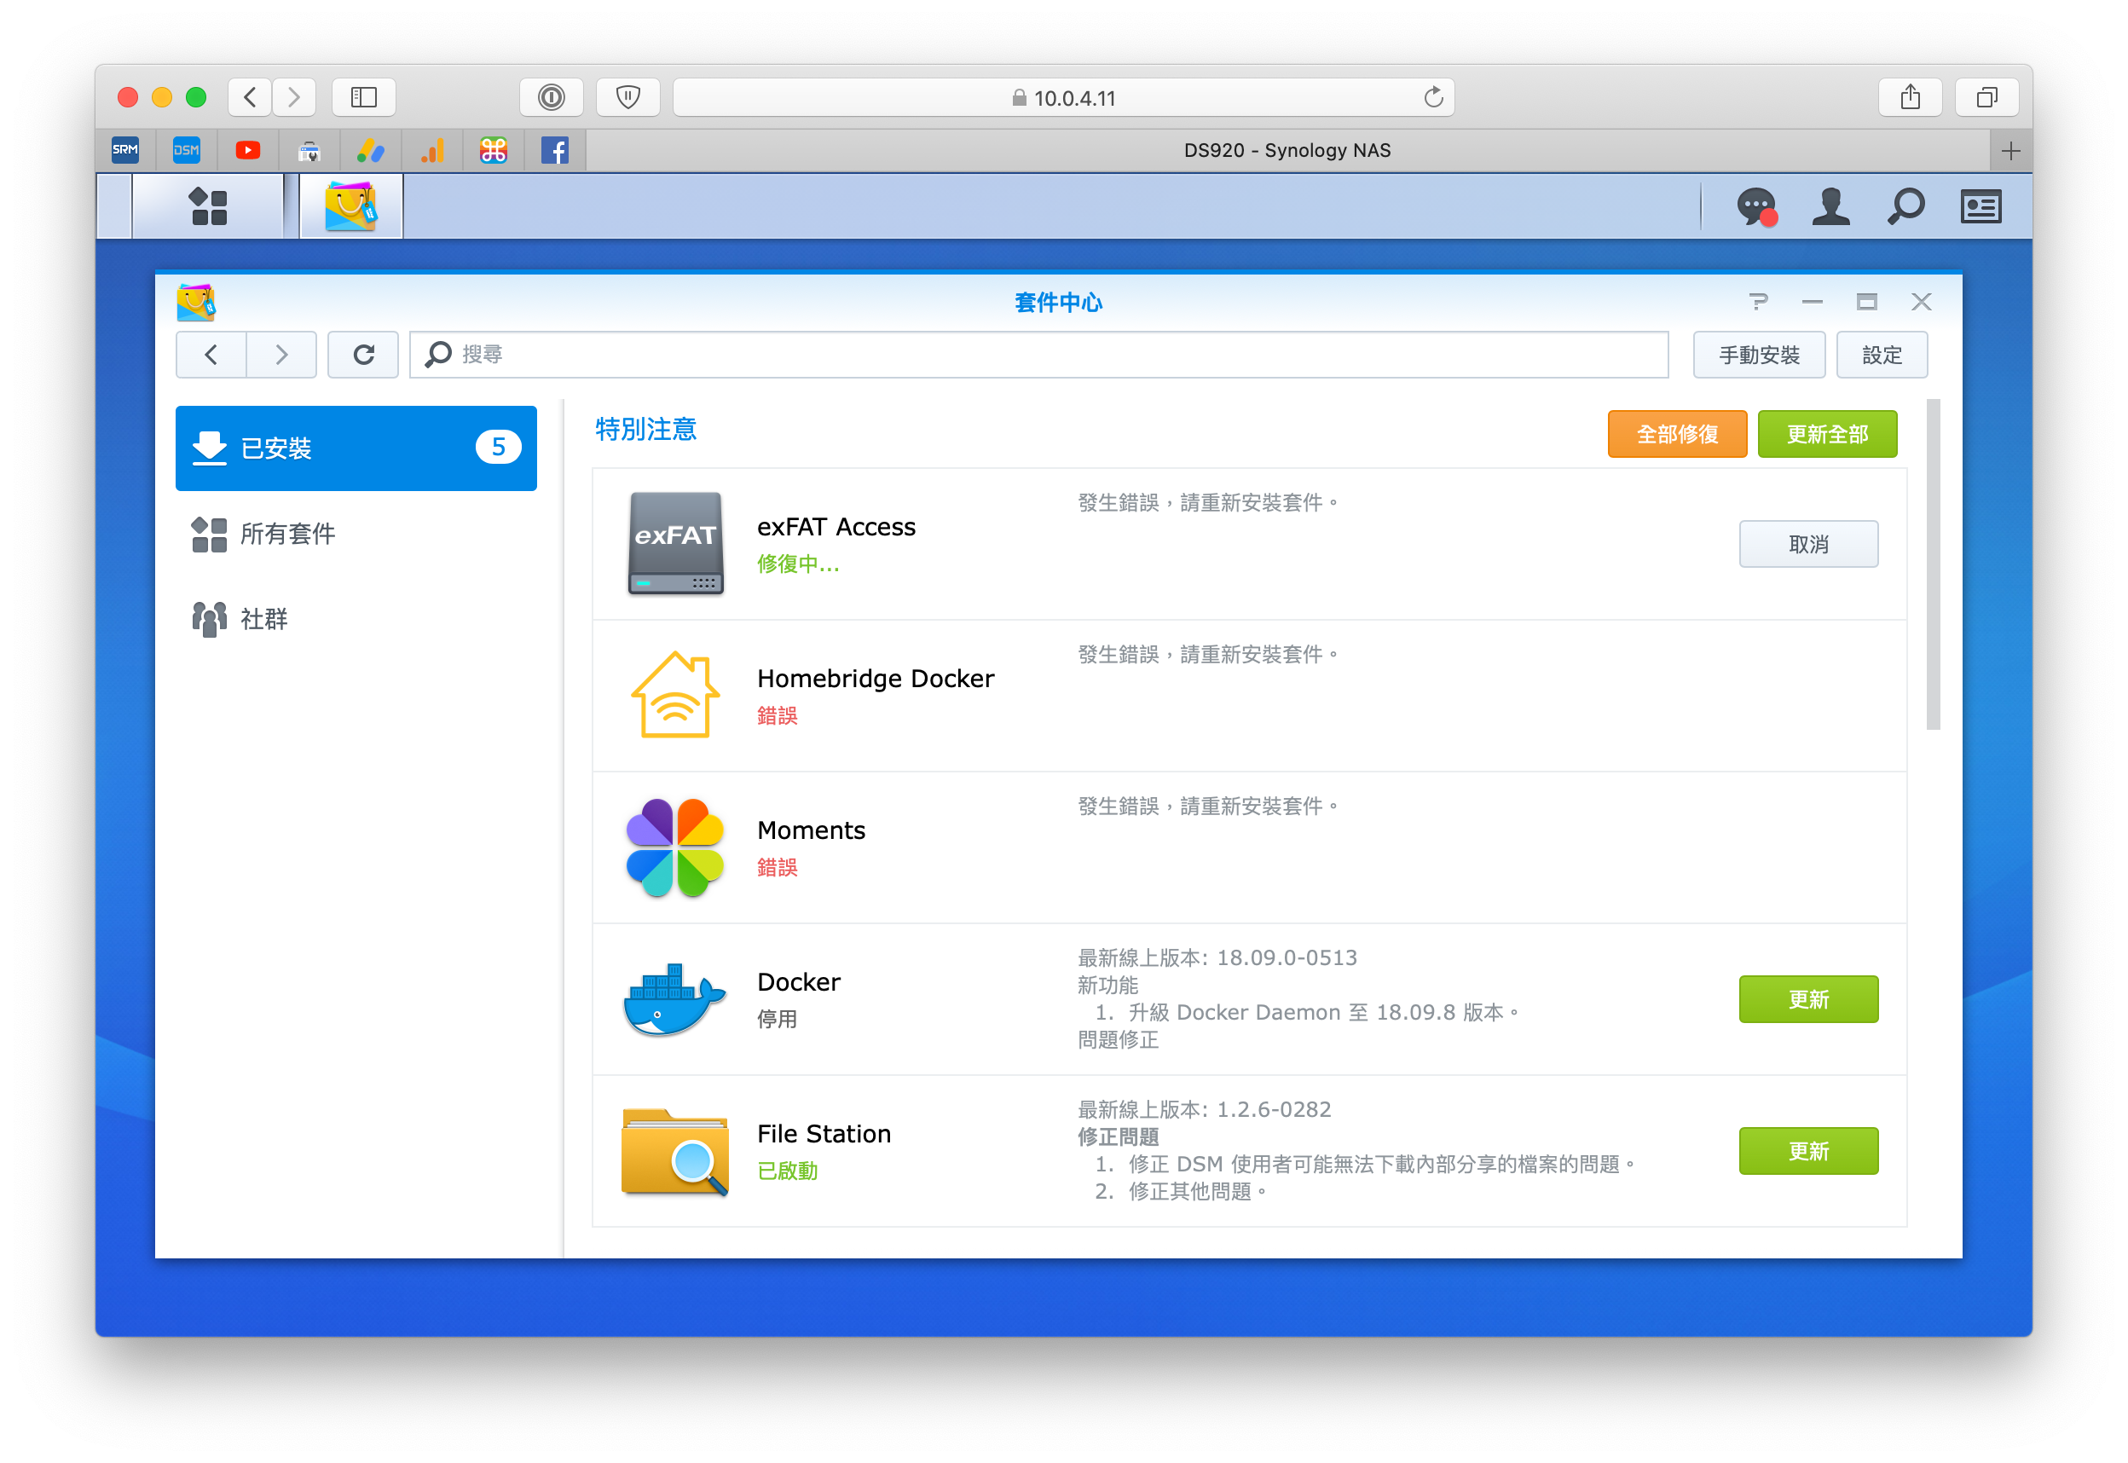
Task: Open the DSM widgets panel icon
Action: (x=1980, y=206)
